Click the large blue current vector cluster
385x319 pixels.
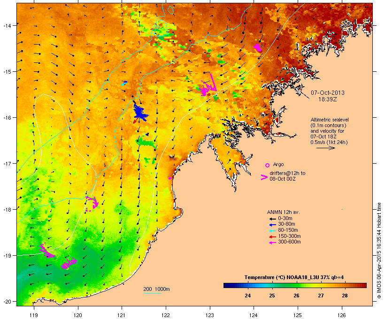pyautogui.click(x=140, y=113)
